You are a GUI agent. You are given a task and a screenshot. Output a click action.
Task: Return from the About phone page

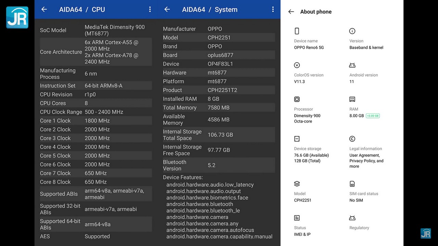click(291, 12)
